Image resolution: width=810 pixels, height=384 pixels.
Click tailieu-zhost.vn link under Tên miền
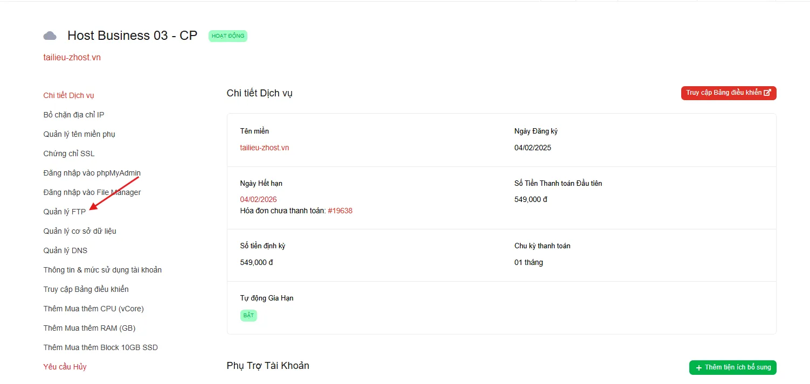pyautogui.click(x=265, y=148)
